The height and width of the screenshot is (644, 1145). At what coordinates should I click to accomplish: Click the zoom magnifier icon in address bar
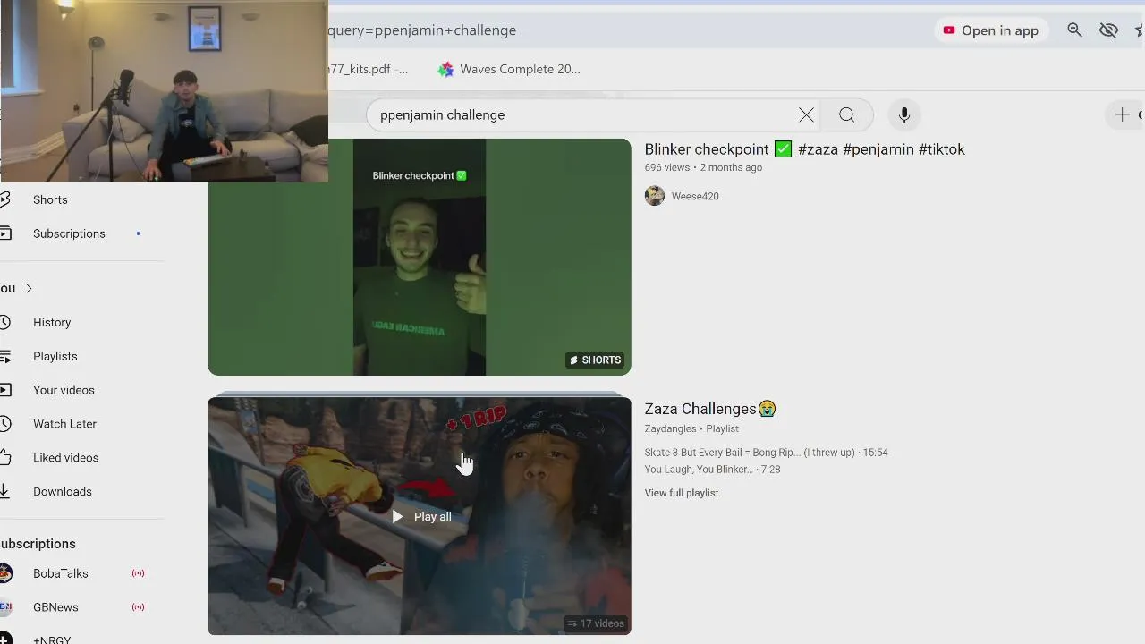point(1074,30)
